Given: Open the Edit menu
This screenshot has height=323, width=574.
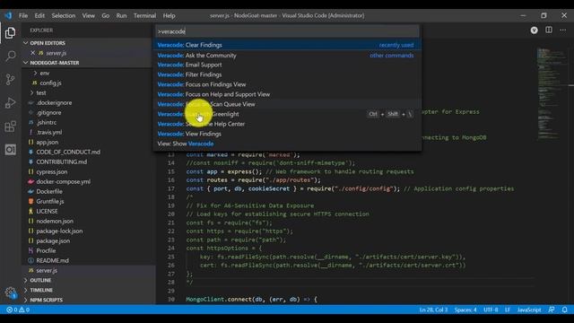Looking at the screenshot, I should point(39,16).
